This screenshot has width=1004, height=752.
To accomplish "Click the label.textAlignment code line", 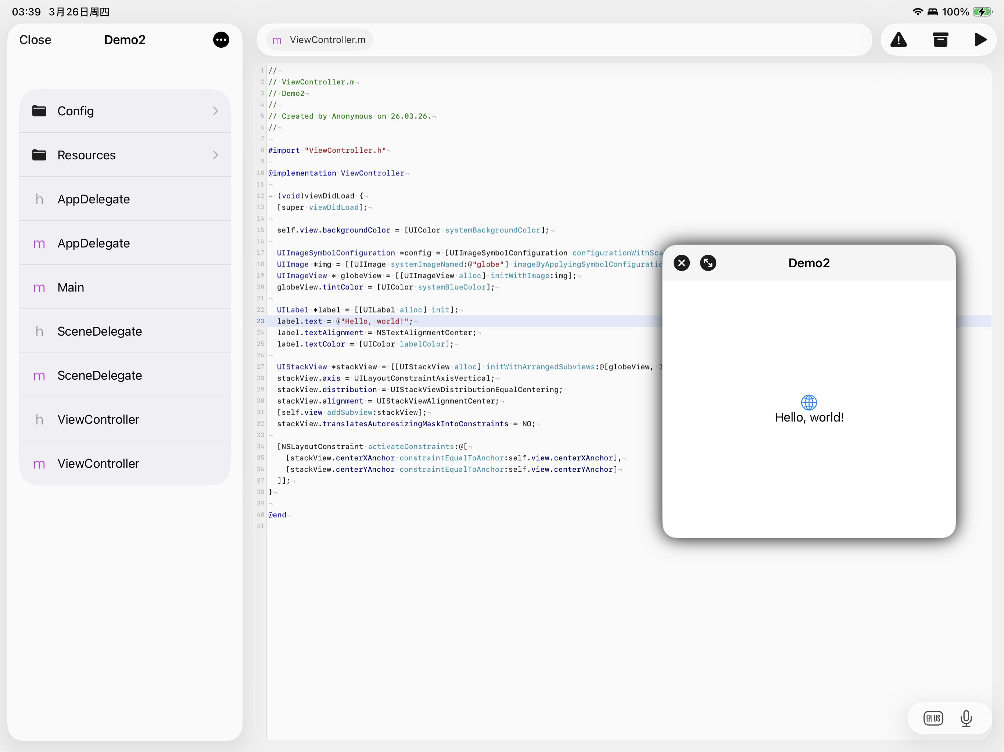I will [377, 332].
